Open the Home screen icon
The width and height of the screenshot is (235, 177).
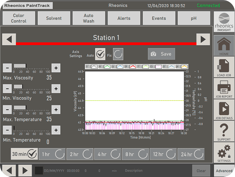[224, 45]
